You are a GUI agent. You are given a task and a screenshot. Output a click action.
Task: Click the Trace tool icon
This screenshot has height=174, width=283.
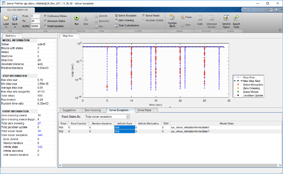(x=183, y=17)
